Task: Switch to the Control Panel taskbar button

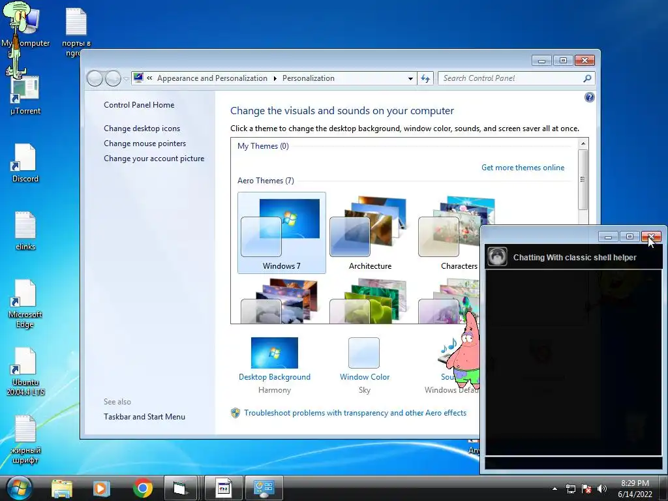Action: click(264, 488)
